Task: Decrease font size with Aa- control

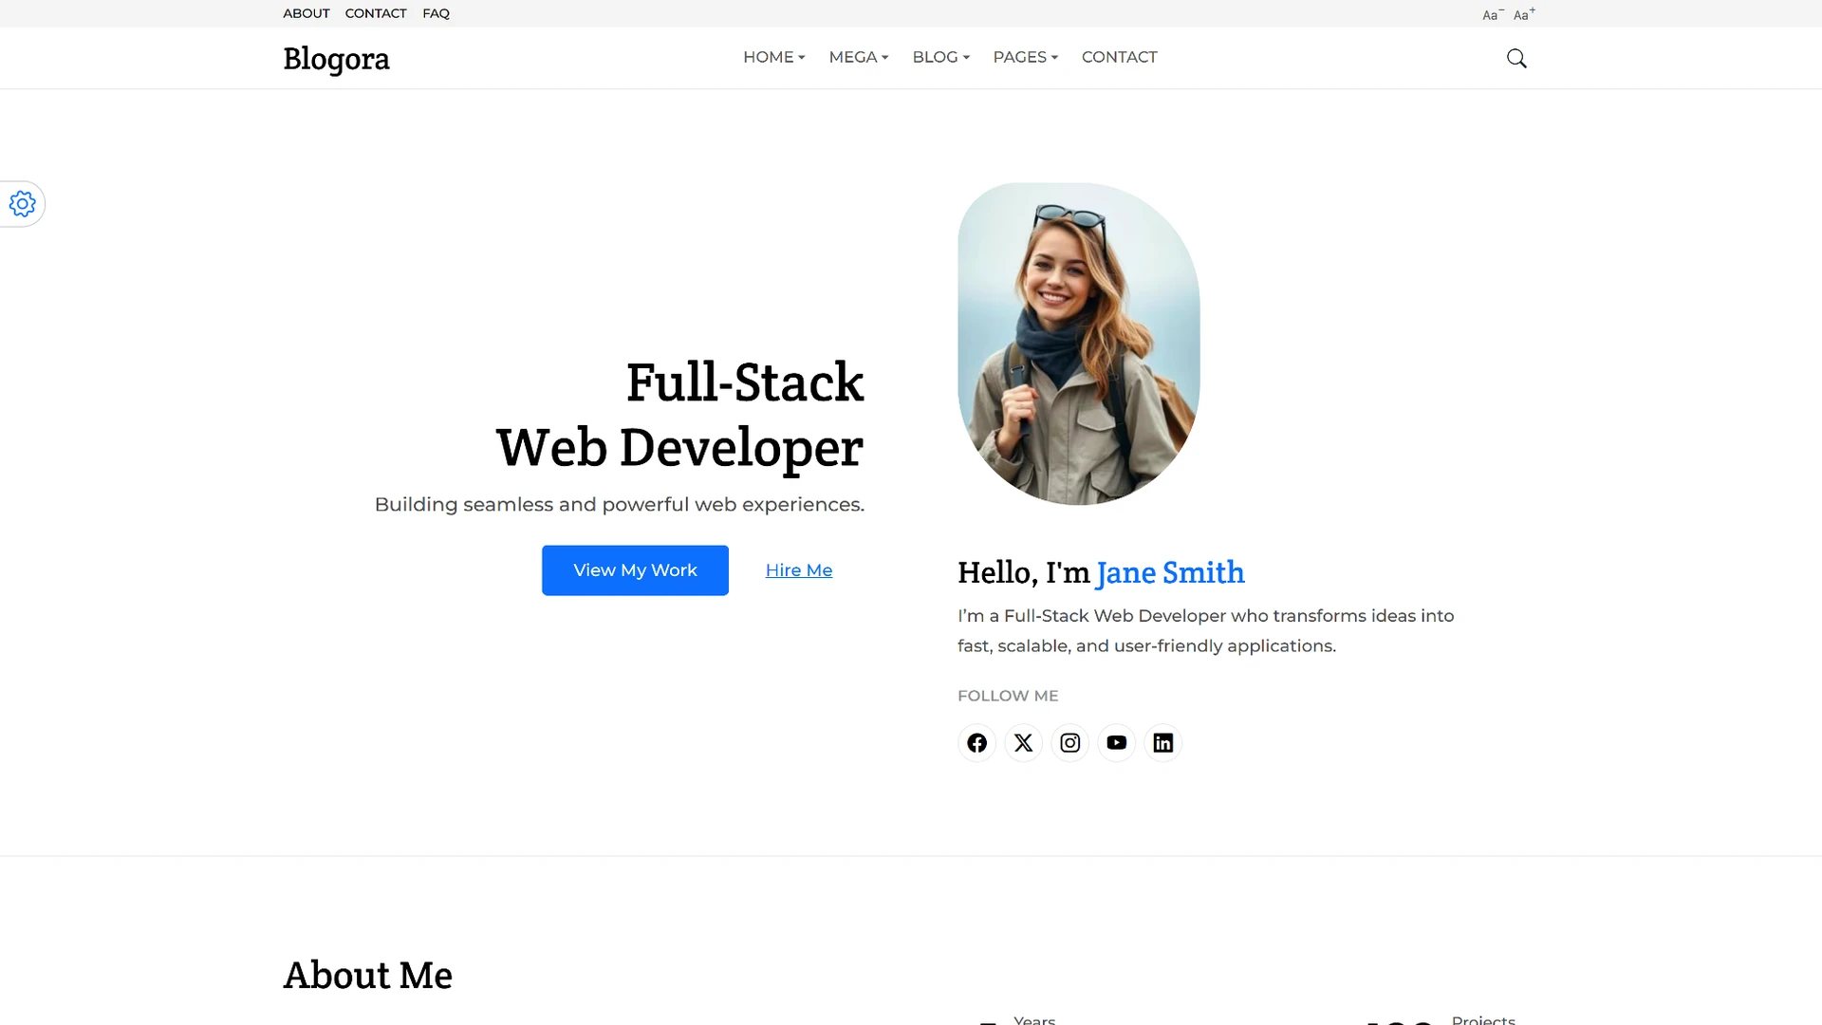Action: [x=1493, y=14]
